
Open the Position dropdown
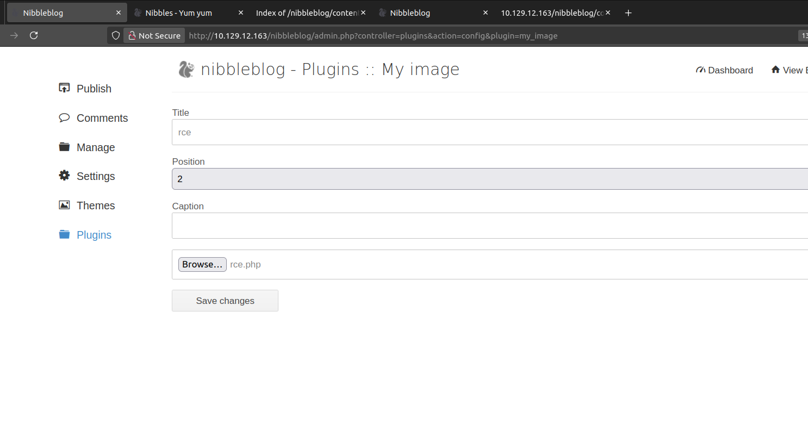[x=489, y=179]
